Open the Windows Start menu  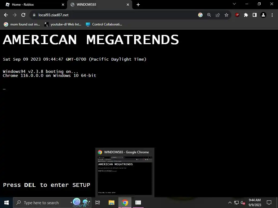7,203
